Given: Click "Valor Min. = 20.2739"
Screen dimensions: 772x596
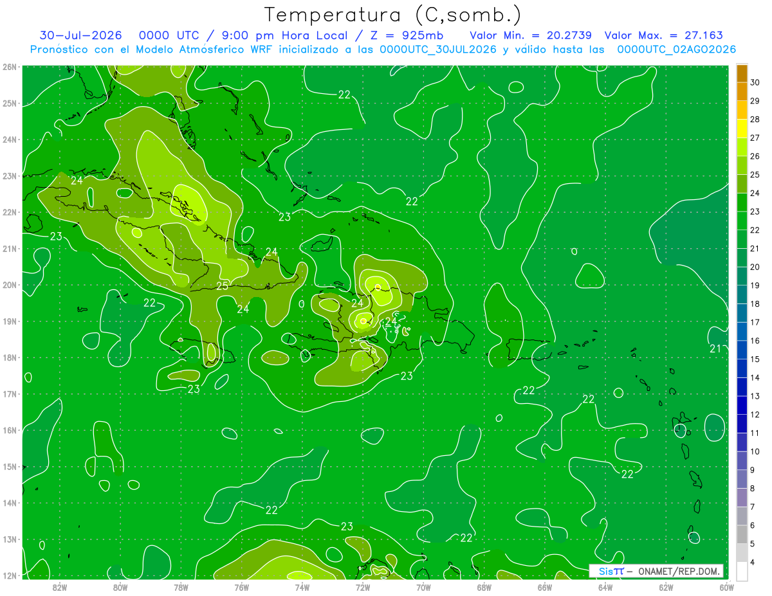Looking at the screenshot, I should tap(531, 35).
